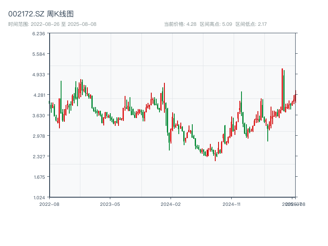Click the y-axis label 2.327
Viewport: 328px width, 246px height.
pyautogui.click(x=39, y=157)
